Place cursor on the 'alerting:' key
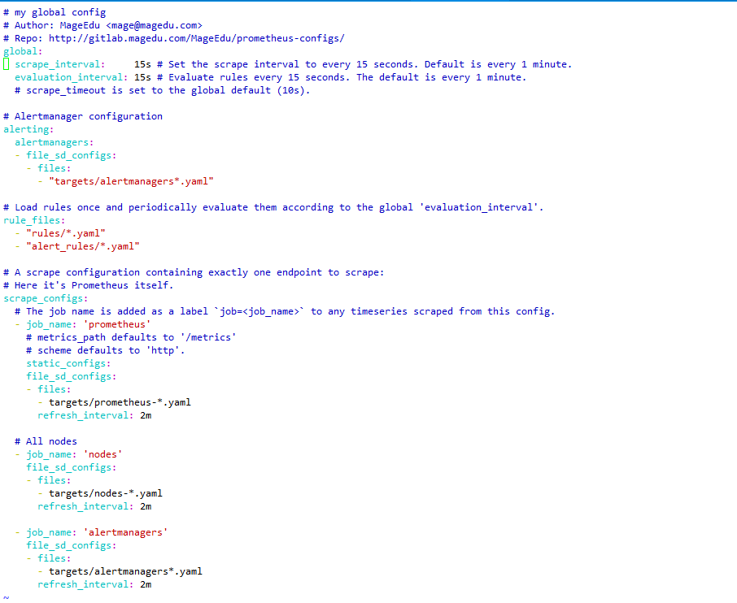Viewport: 737px width, 603px height. pos(28,129)
